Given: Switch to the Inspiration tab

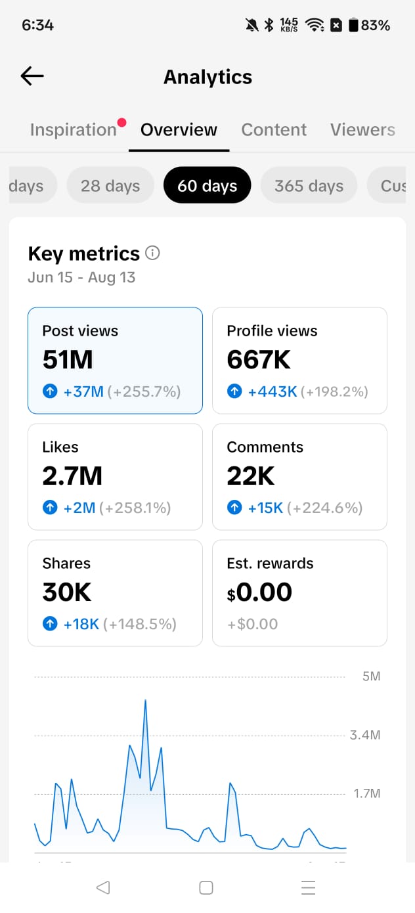Looking at the screenshot, I should click(x=74, y=129).
